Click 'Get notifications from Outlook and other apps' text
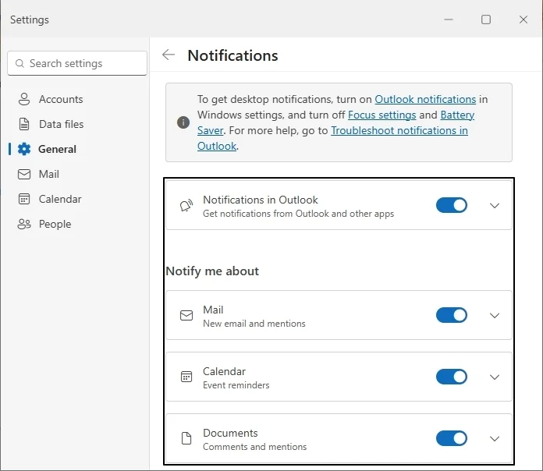Image resolution: width=543 pixels, height=471 pixels. pyautogui.click(x=298, y=214)
